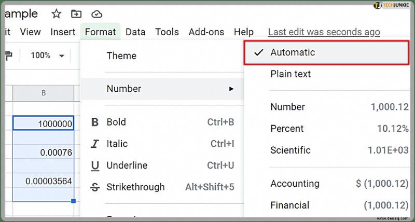Click the Underline U icon in menu
The width and height of the screenshot is (415, 222).
(x=95, y=166)
